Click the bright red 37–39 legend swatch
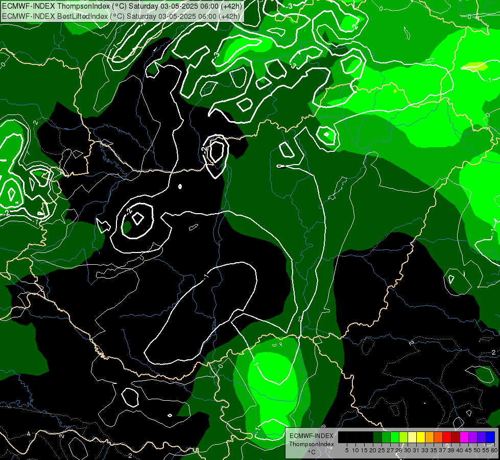The width and height of the screenshot is (500, 460). tap(447, 437)
